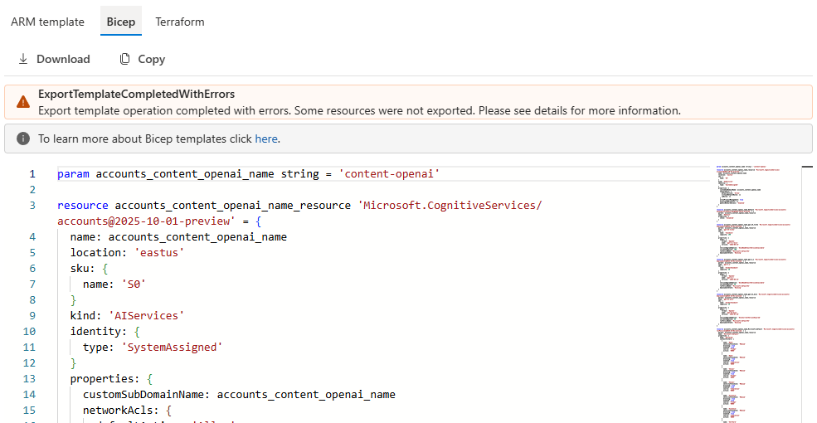The height and width of the screenshot is (423, 817).
Task: Select the Bicep tab
Action: (121, 22)
